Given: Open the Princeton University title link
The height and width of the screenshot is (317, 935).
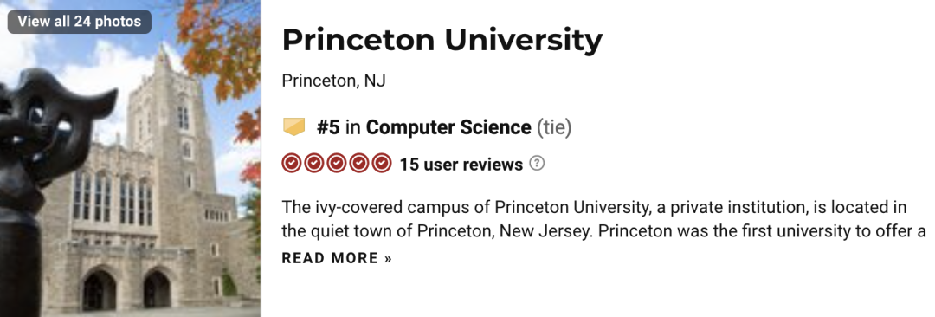Looking at the screenshot, I should click(442, 40).
